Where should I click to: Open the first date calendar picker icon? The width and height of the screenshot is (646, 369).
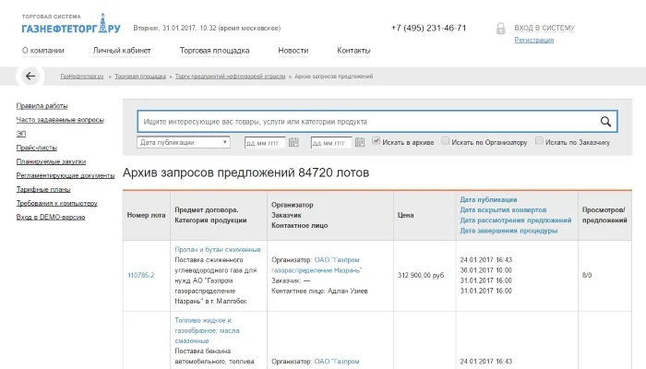[293, 142]
